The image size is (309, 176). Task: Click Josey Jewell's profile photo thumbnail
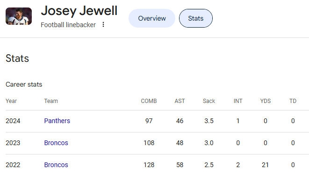pos(19,16)
